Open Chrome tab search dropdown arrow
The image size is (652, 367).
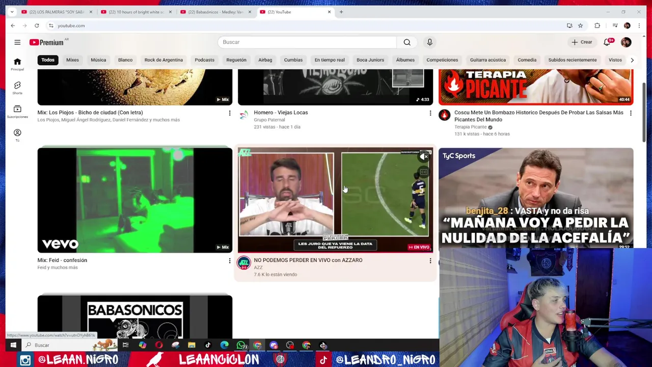[x=12, y=12]
